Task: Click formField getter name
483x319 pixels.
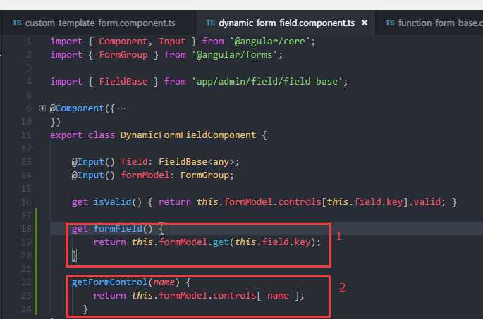Action: (x=118, y=229)
